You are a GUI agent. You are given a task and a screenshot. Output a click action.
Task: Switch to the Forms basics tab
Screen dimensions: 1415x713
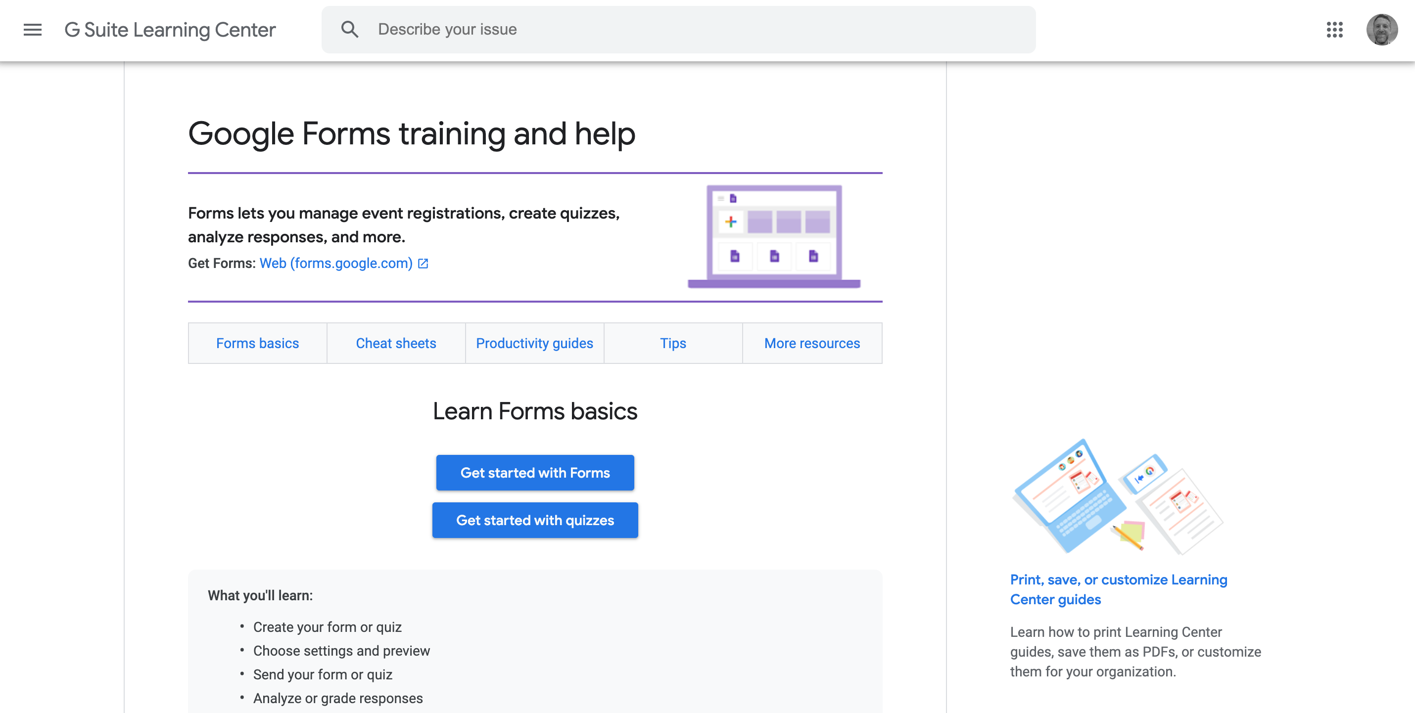click(257, 343)
